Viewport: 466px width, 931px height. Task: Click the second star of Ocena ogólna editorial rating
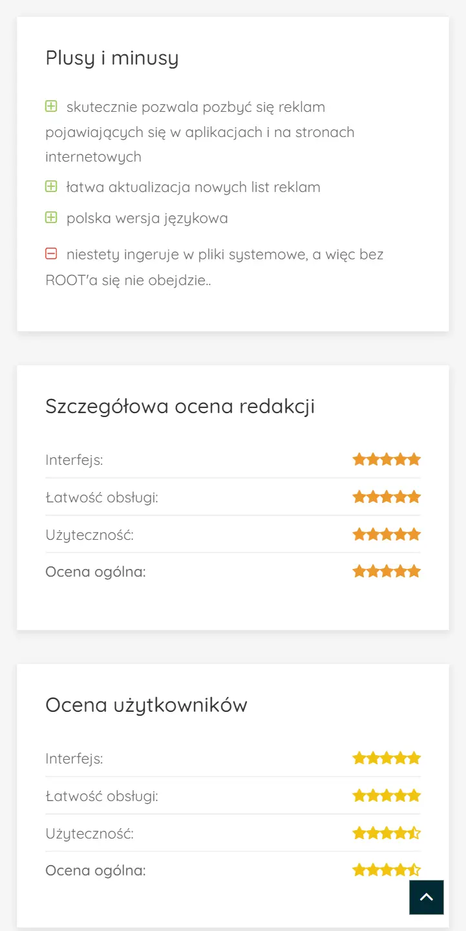pos(374,571)
